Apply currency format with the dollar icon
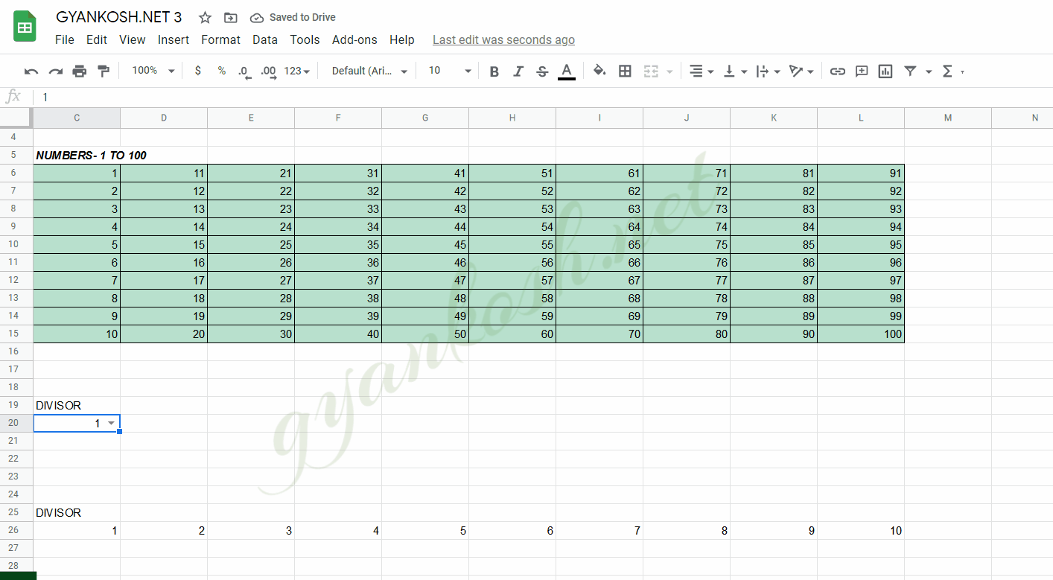This screenshot has width=1053, height=580. tap(197, 71)
